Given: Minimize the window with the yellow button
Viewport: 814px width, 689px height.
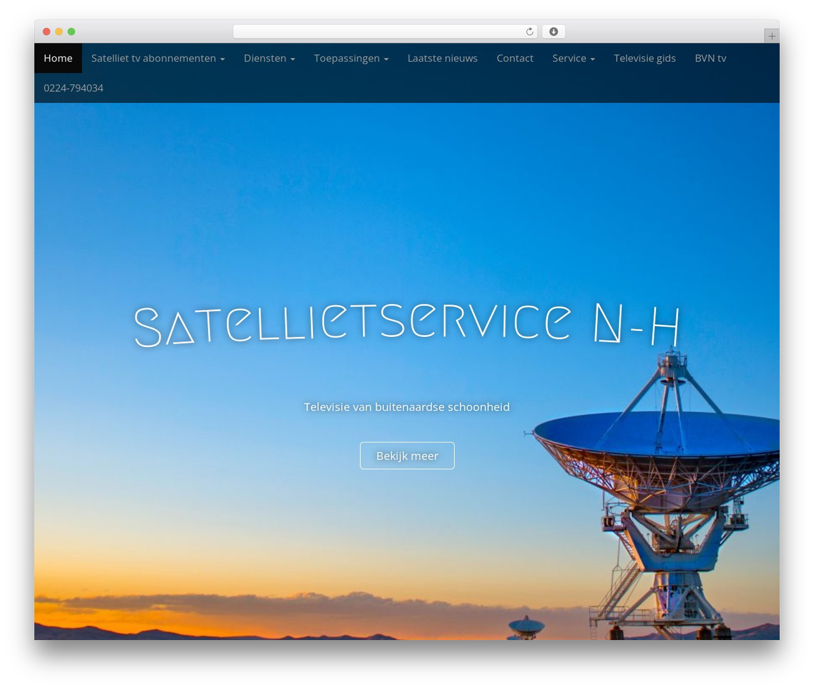Looking at the screenshot, I should [59, 32].
